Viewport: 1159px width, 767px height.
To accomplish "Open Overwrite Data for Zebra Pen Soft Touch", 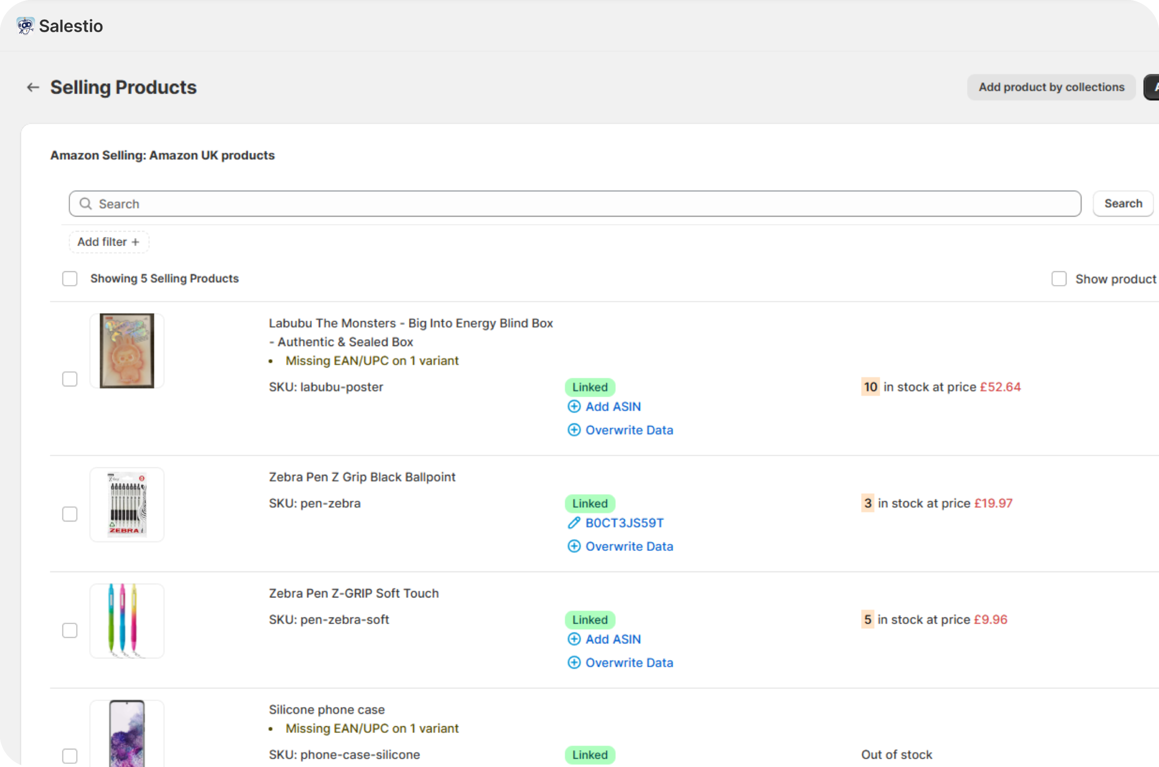I will click(x=629, y=663).
